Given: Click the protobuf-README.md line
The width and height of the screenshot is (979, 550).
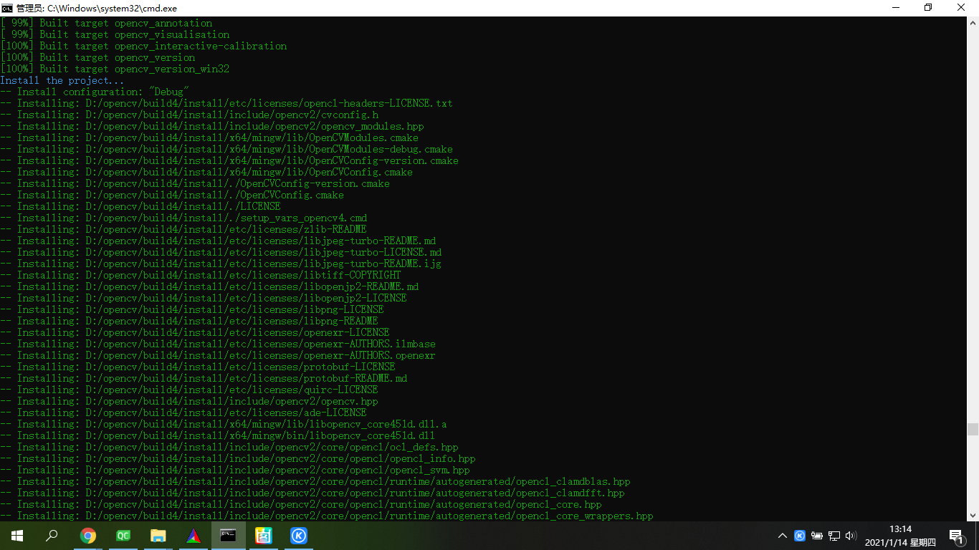Looking at the screenshot, I should [204, 378].
